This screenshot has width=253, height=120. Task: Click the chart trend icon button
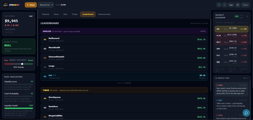coord(219,5)
